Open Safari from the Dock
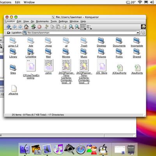 point(80,149)
